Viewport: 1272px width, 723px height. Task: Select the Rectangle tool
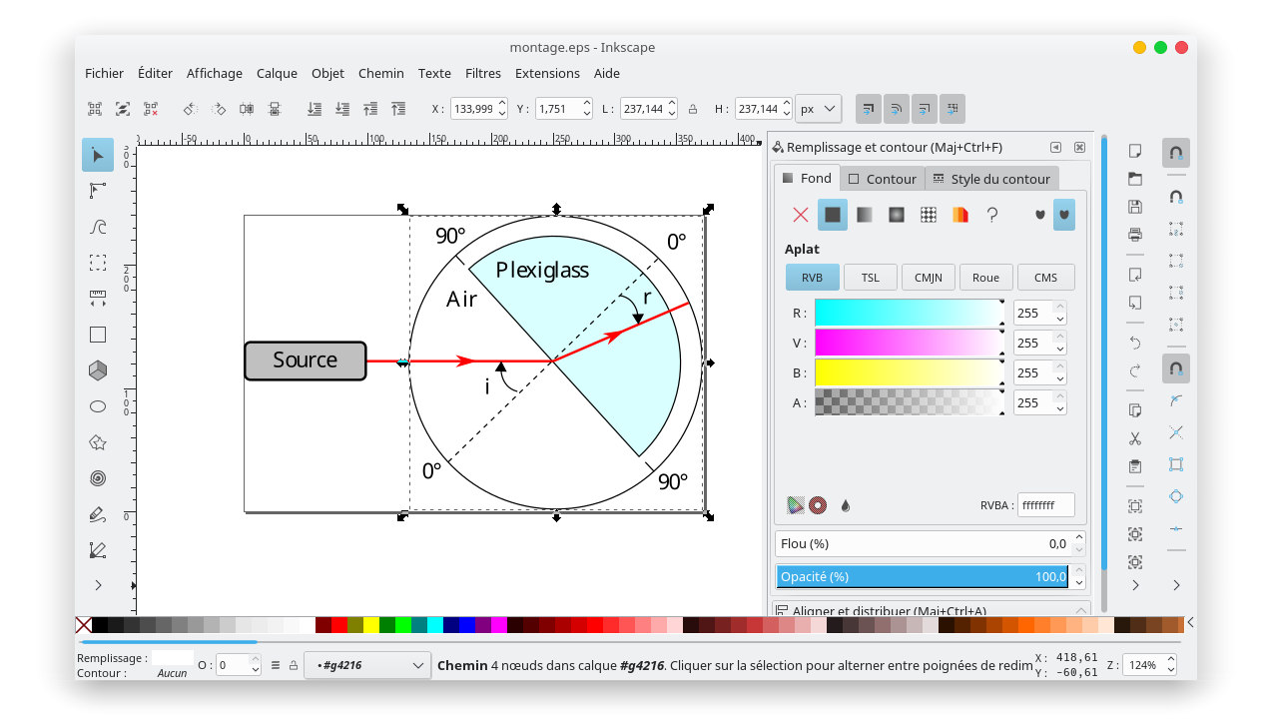click(x=98, y=335)
